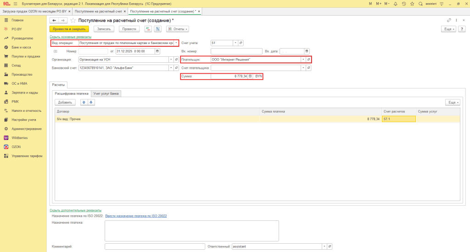Select 57.1 cell in Счет расчетов

click(x=399, y=119)
